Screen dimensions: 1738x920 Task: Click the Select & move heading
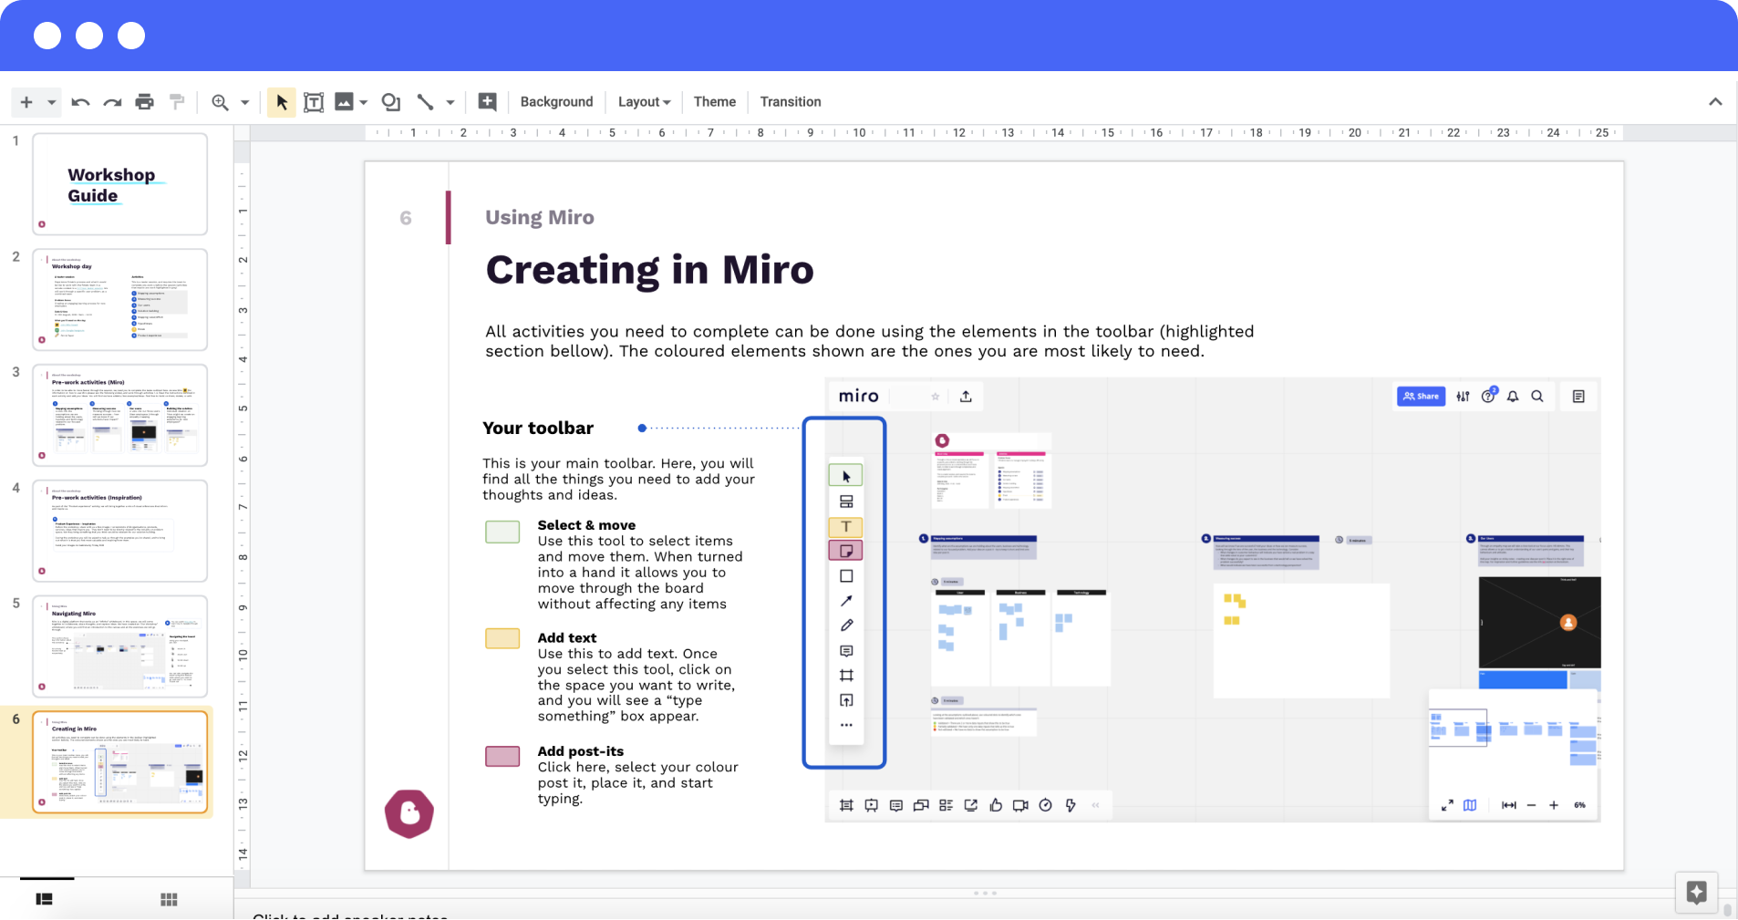(586, 525)
